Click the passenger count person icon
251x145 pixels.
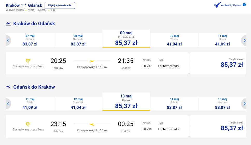pos(54,10)
